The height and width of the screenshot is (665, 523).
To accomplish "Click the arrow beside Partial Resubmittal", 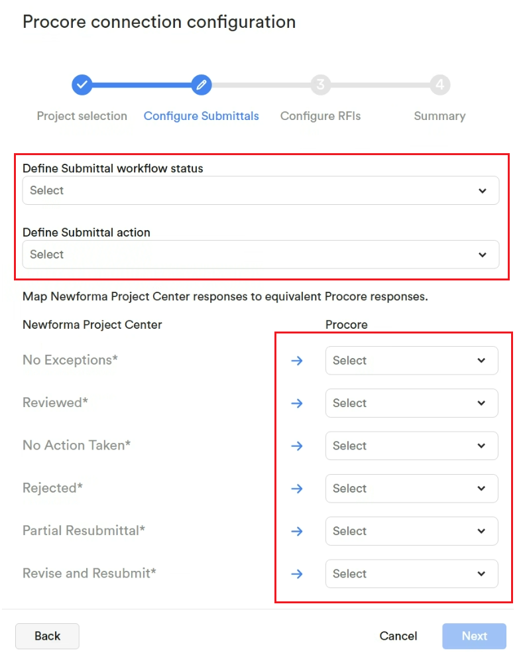I will 297,531.
